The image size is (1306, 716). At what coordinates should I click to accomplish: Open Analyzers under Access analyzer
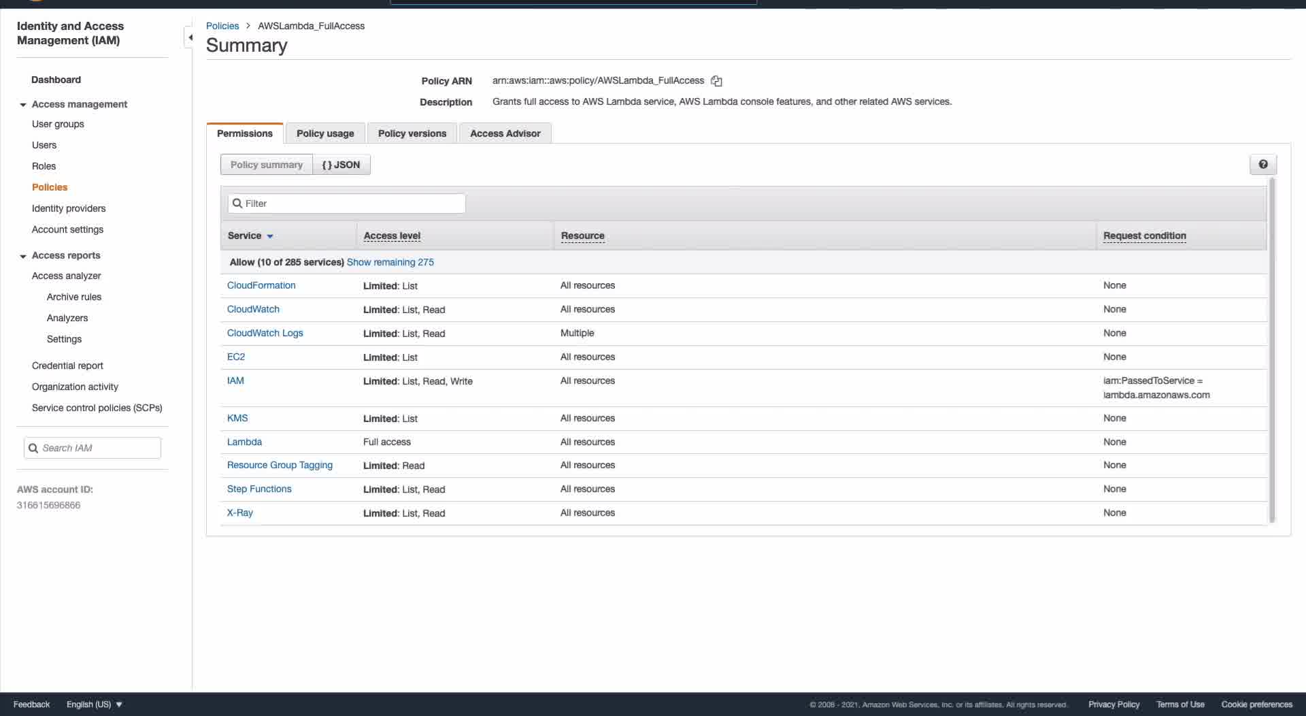(67, 318)
